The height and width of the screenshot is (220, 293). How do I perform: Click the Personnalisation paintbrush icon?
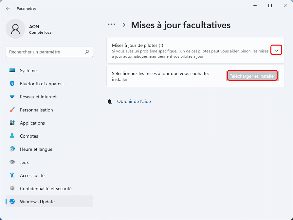click(12, 110)
